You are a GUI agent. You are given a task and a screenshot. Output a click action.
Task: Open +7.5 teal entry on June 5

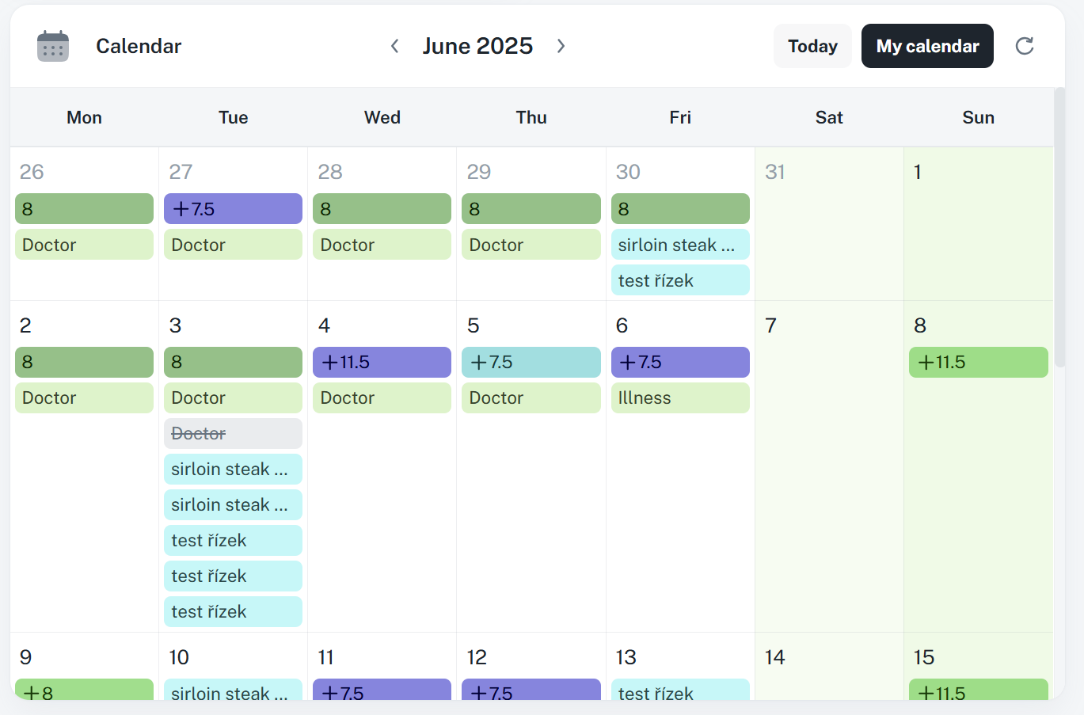(x=531, y=363)
